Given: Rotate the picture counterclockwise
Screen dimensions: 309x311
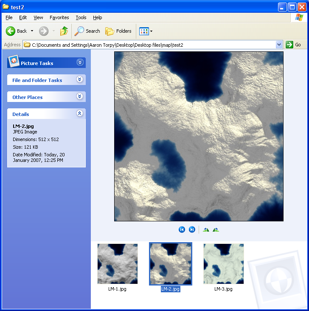Looking at the screenshot, I should tap(216, 229).
